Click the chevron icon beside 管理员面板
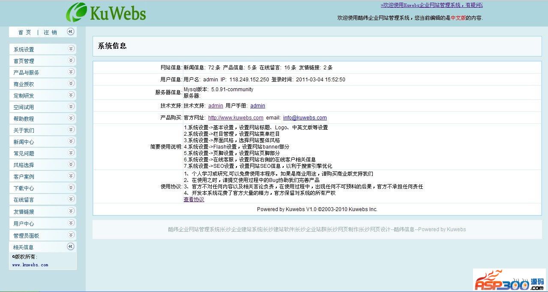This screenshot has height=292, width=548. [71, 235]
